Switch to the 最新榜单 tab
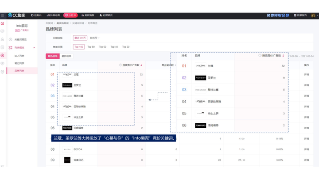 [x=66, y=56]
